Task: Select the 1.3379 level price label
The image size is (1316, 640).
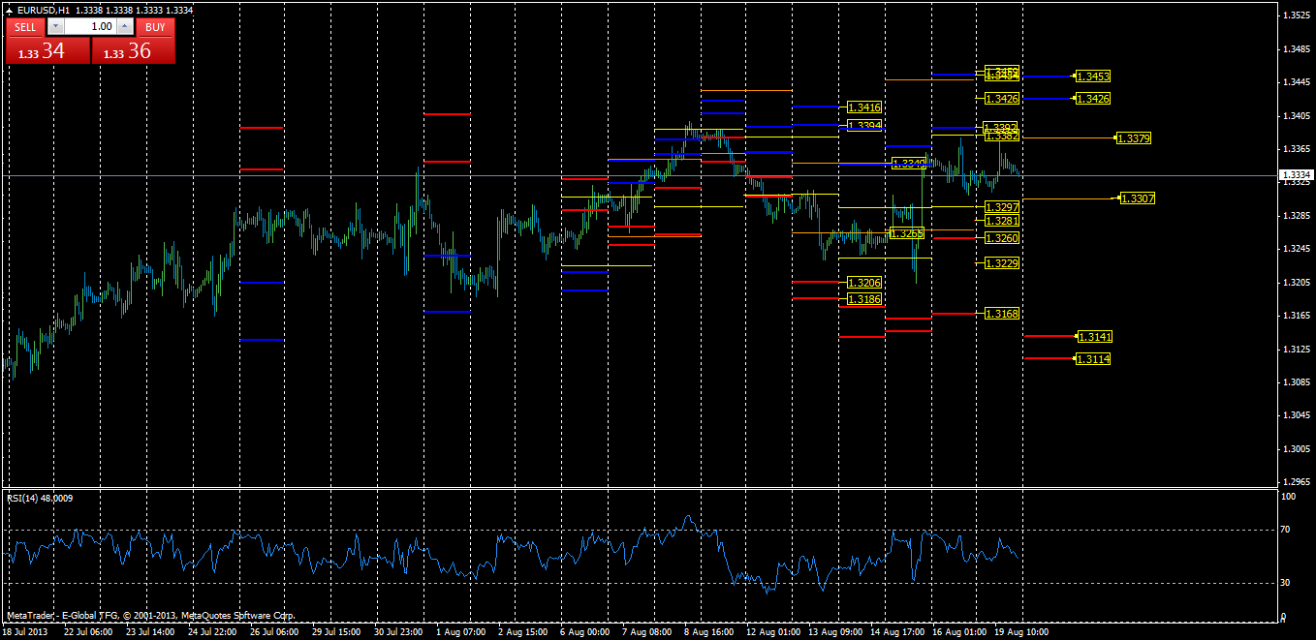Action: 1134,138
